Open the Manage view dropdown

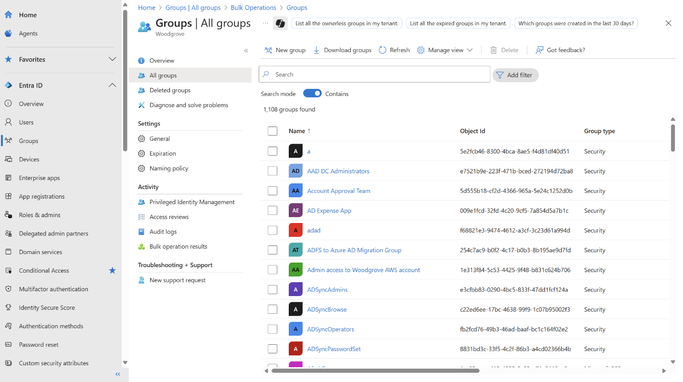click(x=444, y=50)
